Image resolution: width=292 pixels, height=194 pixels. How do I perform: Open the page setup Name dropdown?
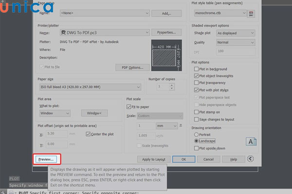(105, 13)
